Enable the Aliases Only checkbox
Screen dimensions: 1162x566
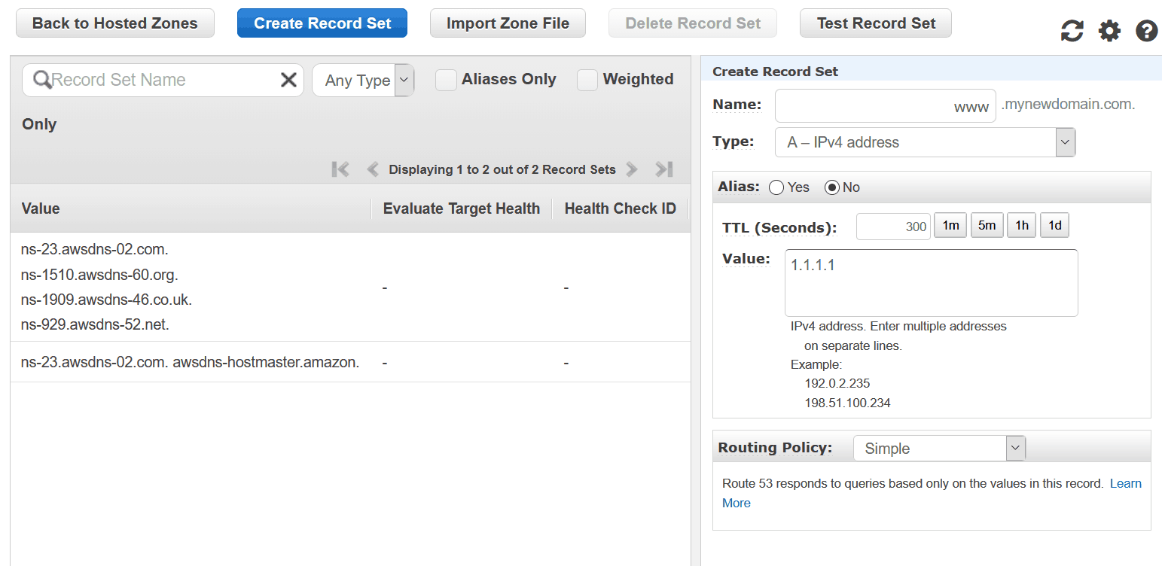tap(446, 80)
